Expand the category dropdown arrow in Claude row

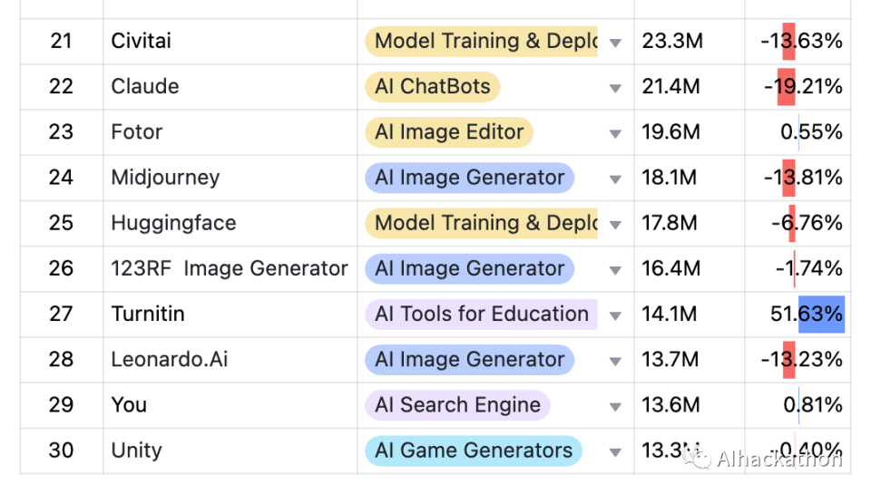point(615,88)
